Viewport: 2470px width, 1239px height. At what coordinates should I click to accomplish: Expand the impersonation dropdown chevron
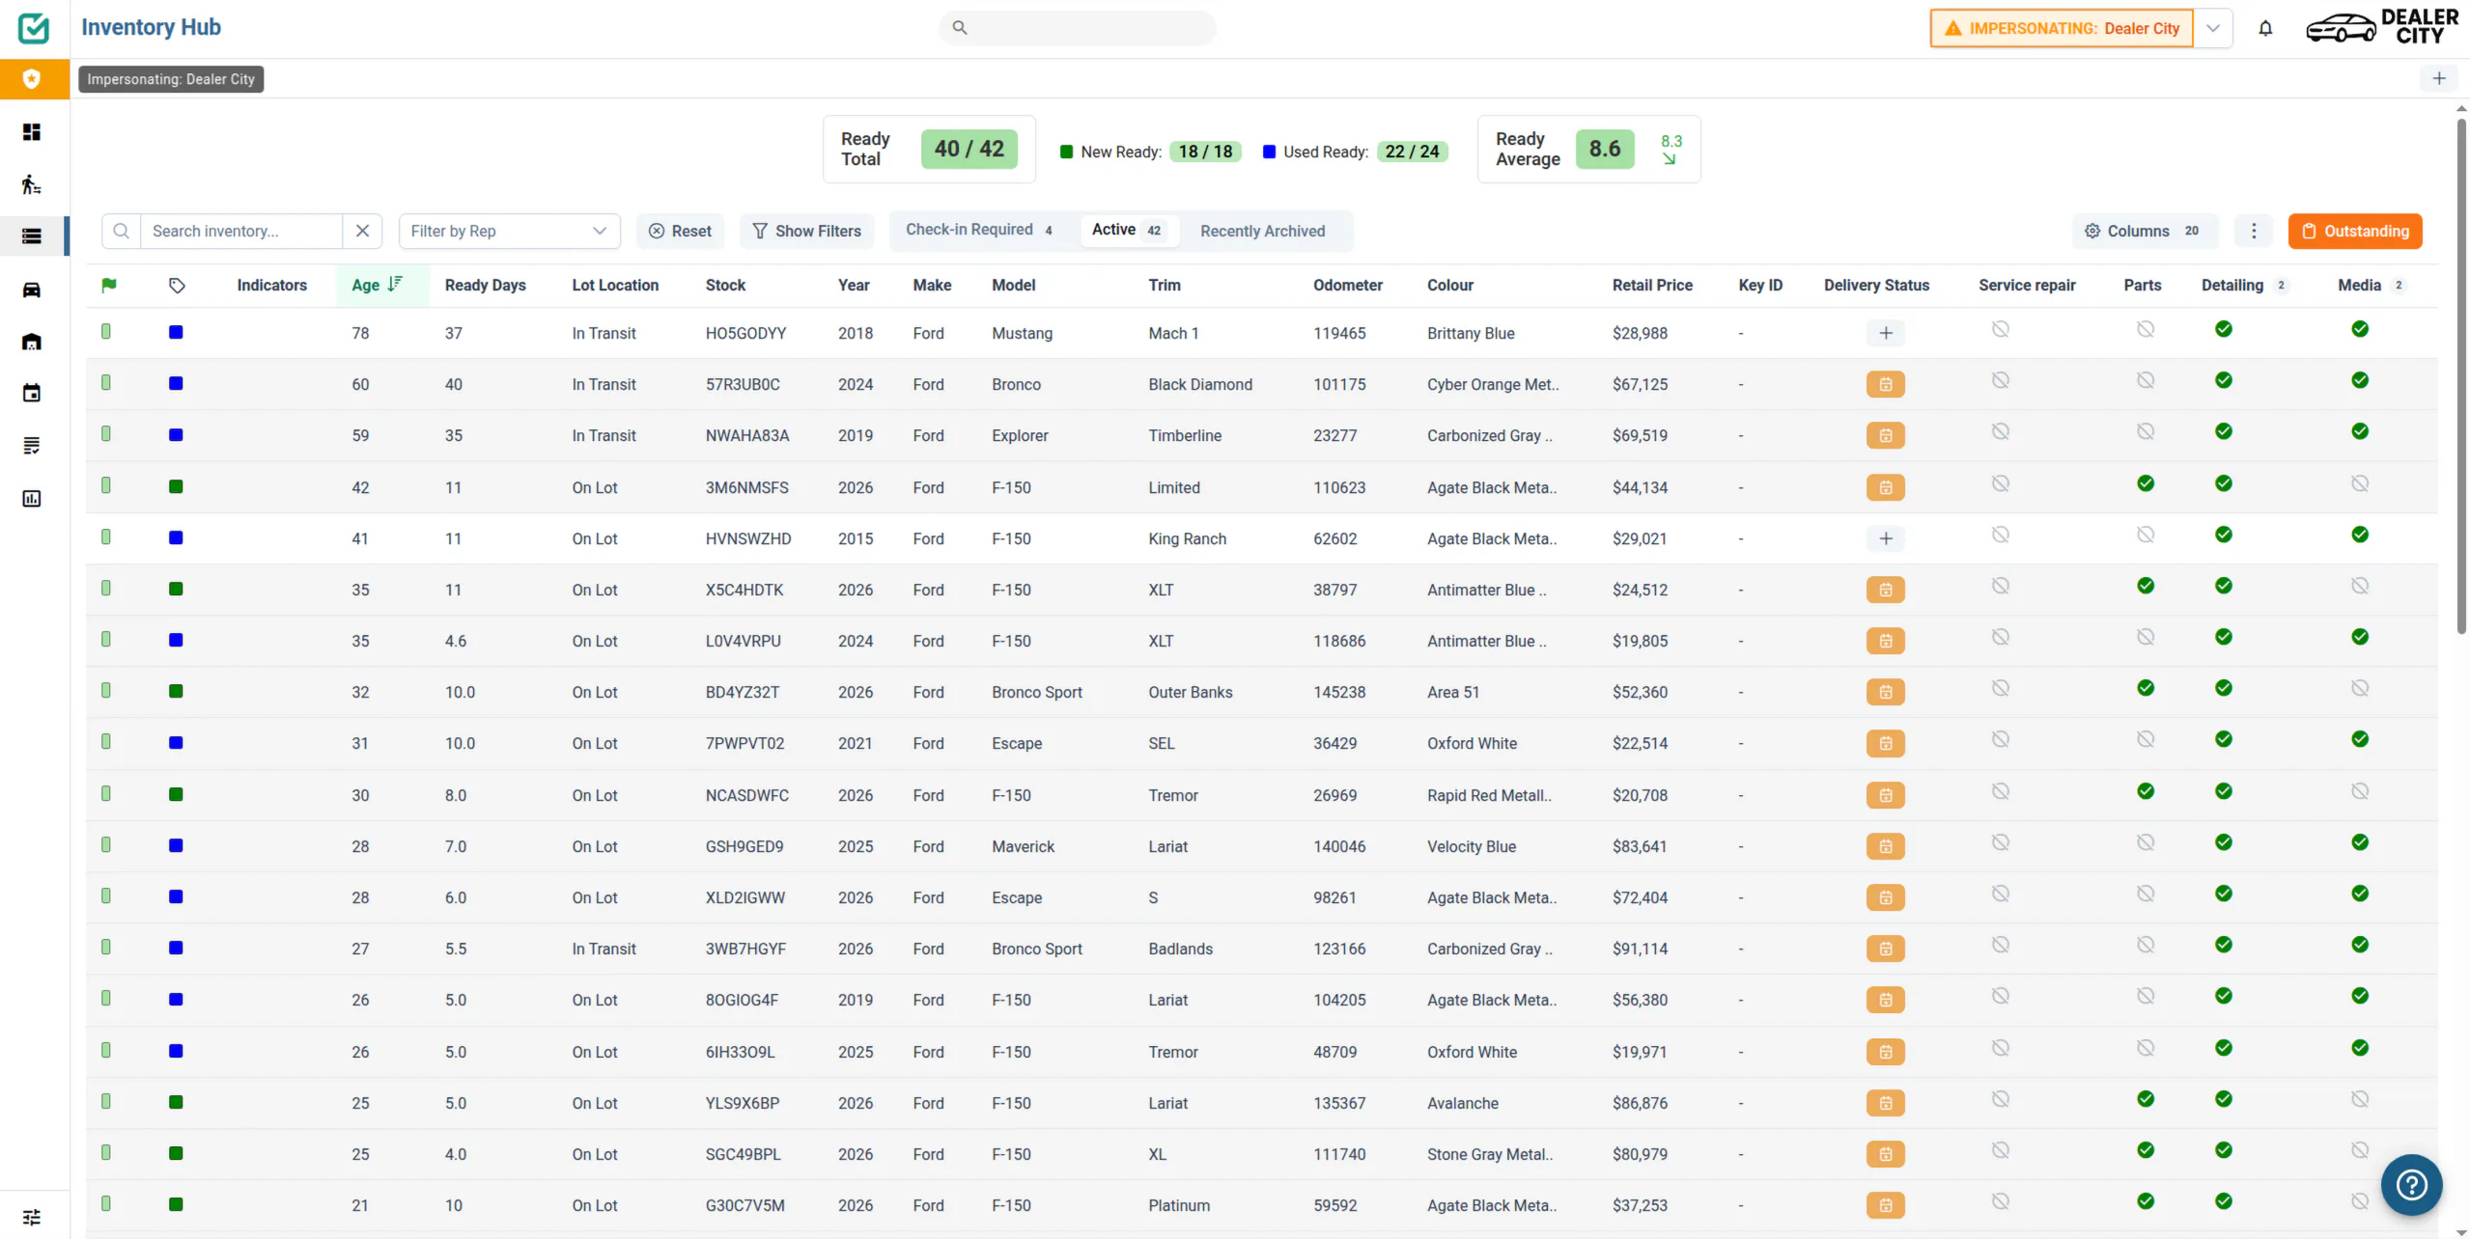pos(2212,28)
